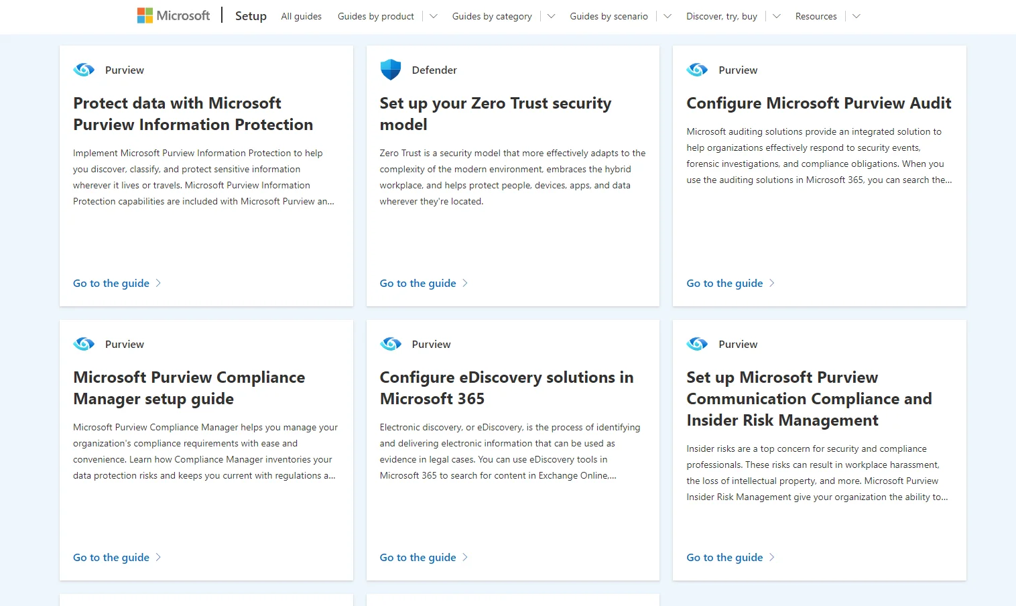Click description starting 'Zero Trust is a security model'
The height and width of the screenshot is (606, 1016).
click(513, 177)
